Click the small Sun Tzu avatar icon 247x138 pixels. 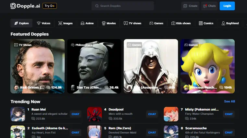coord(73,88)
